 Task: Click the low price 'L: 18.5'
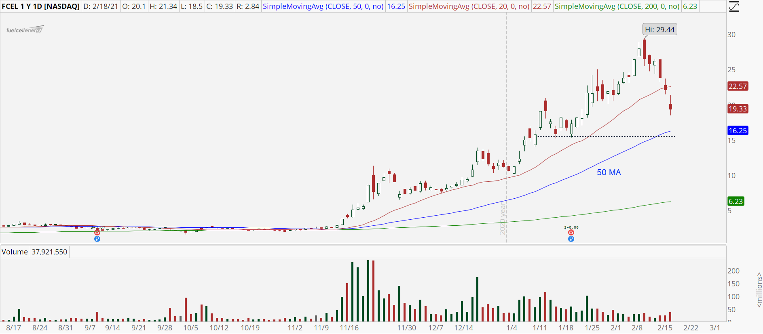click(192, 6)
